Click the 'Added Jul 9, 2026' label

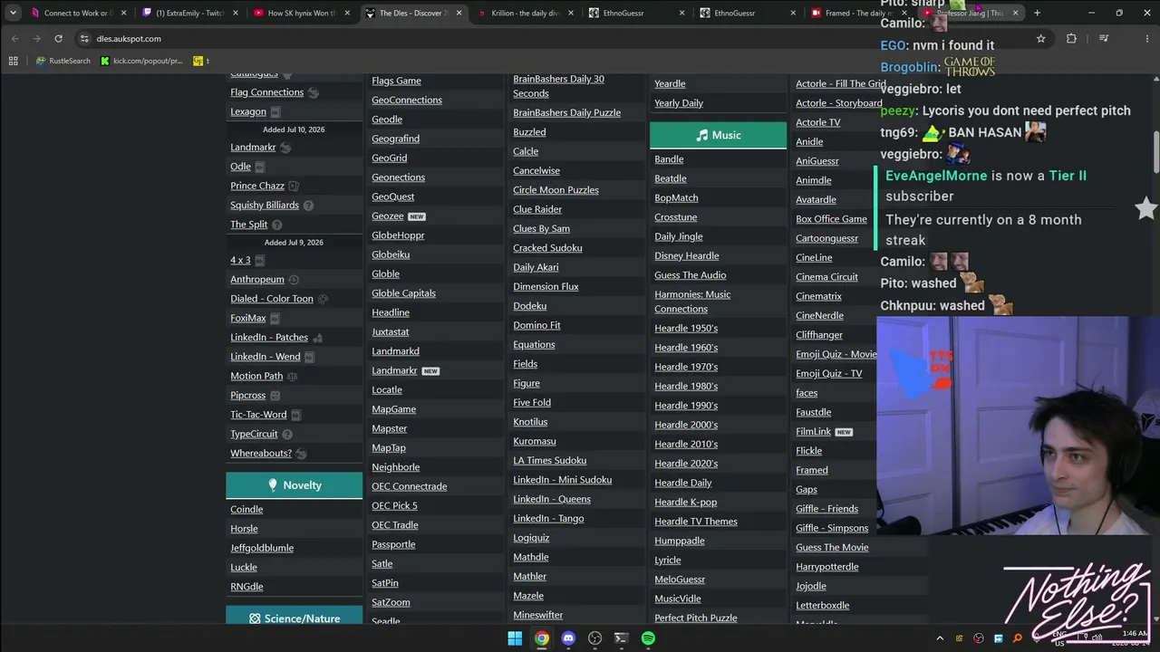click(x=294, y=243)
